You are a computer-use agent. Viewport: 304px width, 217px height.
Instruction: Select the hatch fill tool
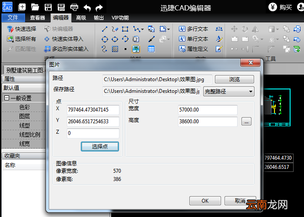pyautogui.click(x=115, y=49)
